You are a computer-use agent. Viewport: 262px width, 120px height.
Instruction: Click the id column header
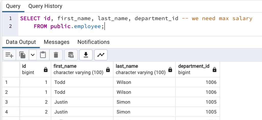pyautogui.click(x=24, y=66)
